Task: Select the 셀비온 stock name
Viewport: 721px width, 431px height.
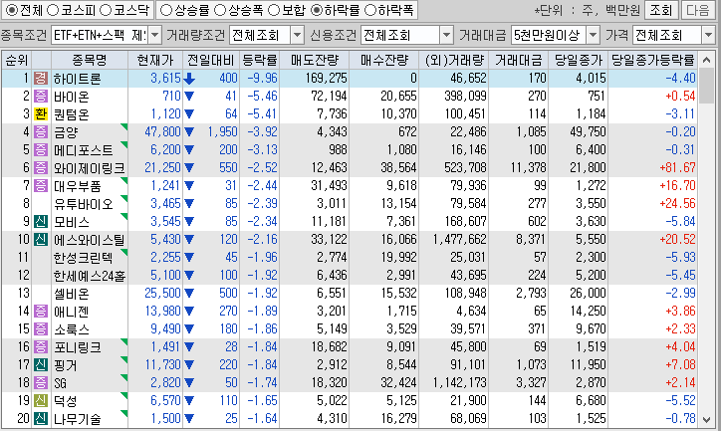Action: coord(72,294)
